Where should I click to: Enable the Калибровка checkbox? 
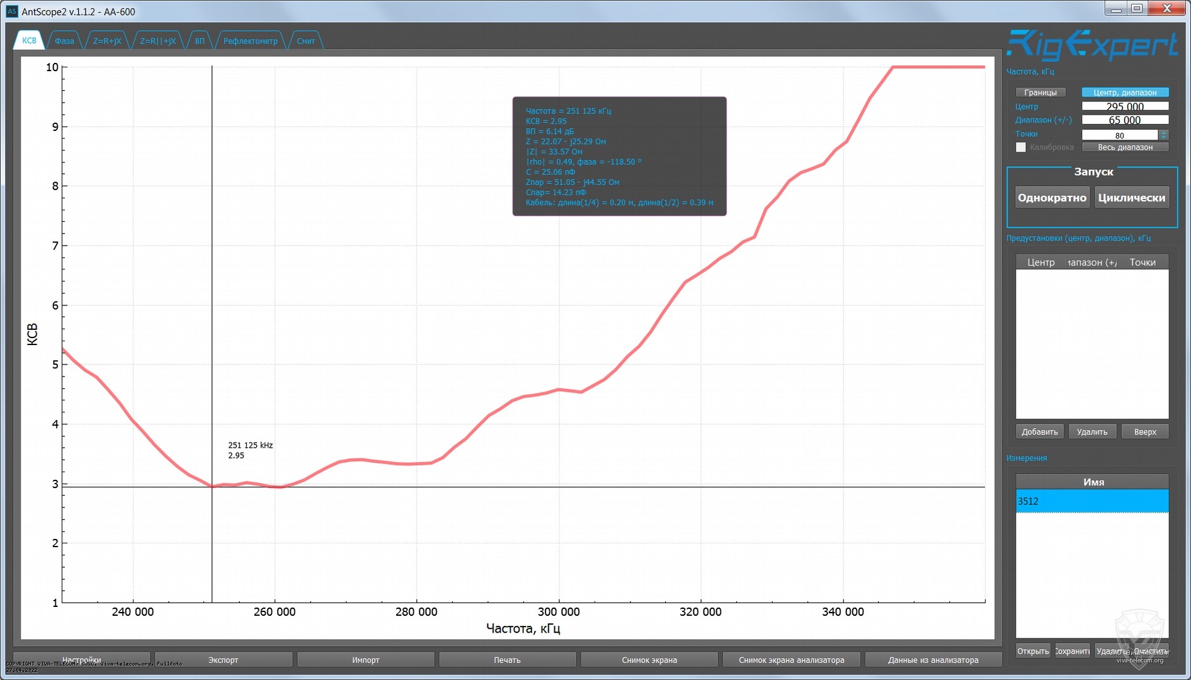pyautogui.click(x=1021, y=147)
